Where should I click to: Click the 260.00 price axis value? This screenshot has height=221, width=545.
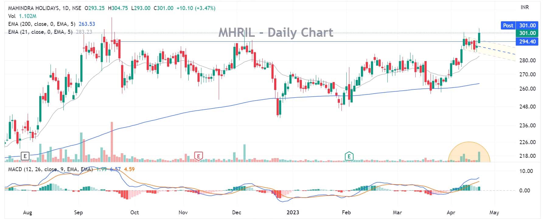[527, 89]
